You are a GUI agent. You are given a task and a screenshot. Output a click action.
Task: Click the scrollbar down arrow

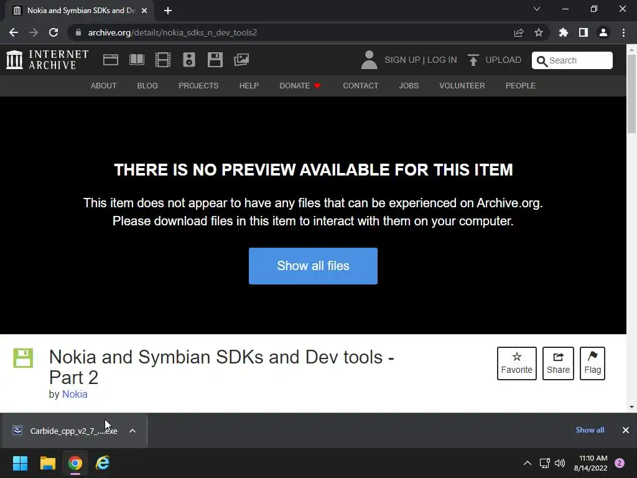[x=631, y=407]
